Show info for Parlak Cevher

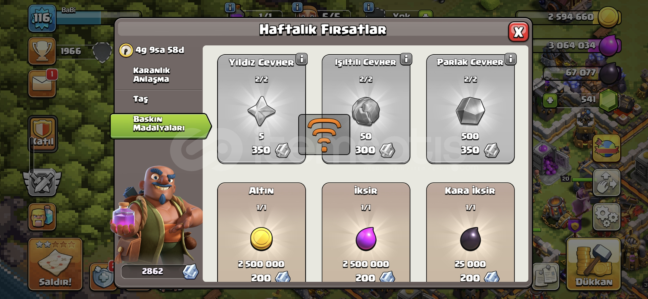(511, 59)
